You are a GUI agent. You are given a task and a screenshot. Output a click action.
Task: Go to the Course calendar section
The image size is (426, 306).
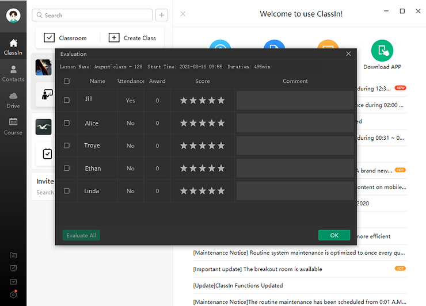13,126
